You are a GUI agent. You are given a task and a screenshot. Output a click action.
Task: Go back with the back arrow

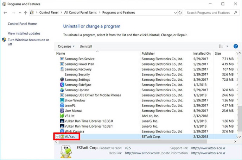click(5, 13)
